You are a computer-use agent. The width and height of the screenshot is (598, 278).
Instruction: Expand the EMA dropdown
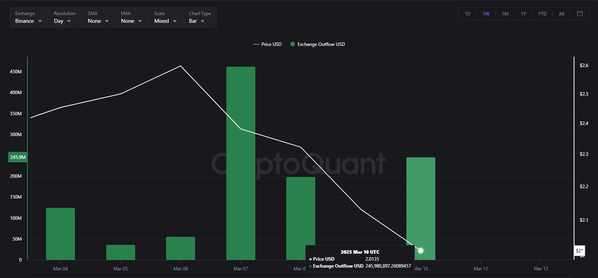click(x=131, y=21)
